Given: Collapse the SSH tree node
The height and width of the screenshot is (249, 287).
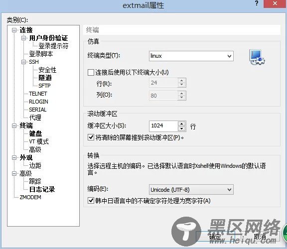Looking at the screenshot, I should (x=23, y=62).
